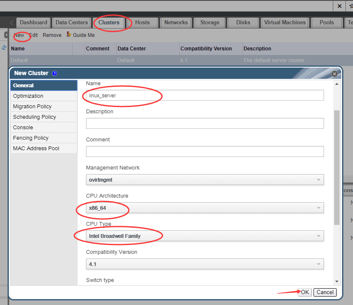Image resolution: width=353 pixels, height=305 pixels.
Task: Go to the Hosts tab
Action: (x=143, y=23)
